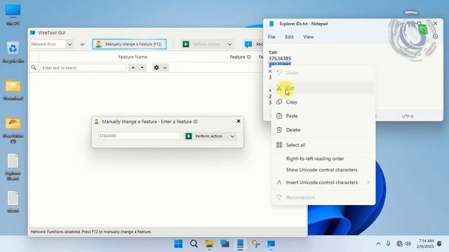Click the Manually change a Feature (F12) button
449x252 pixels.
click(129, 44)
